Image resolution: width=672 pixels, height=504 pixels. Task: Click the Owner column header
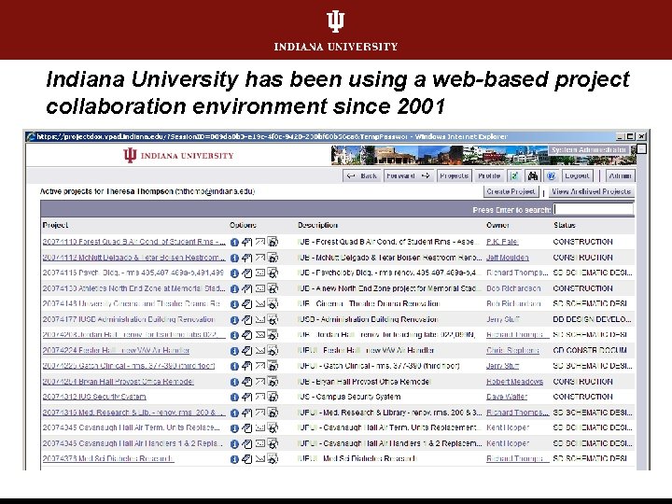497,225
